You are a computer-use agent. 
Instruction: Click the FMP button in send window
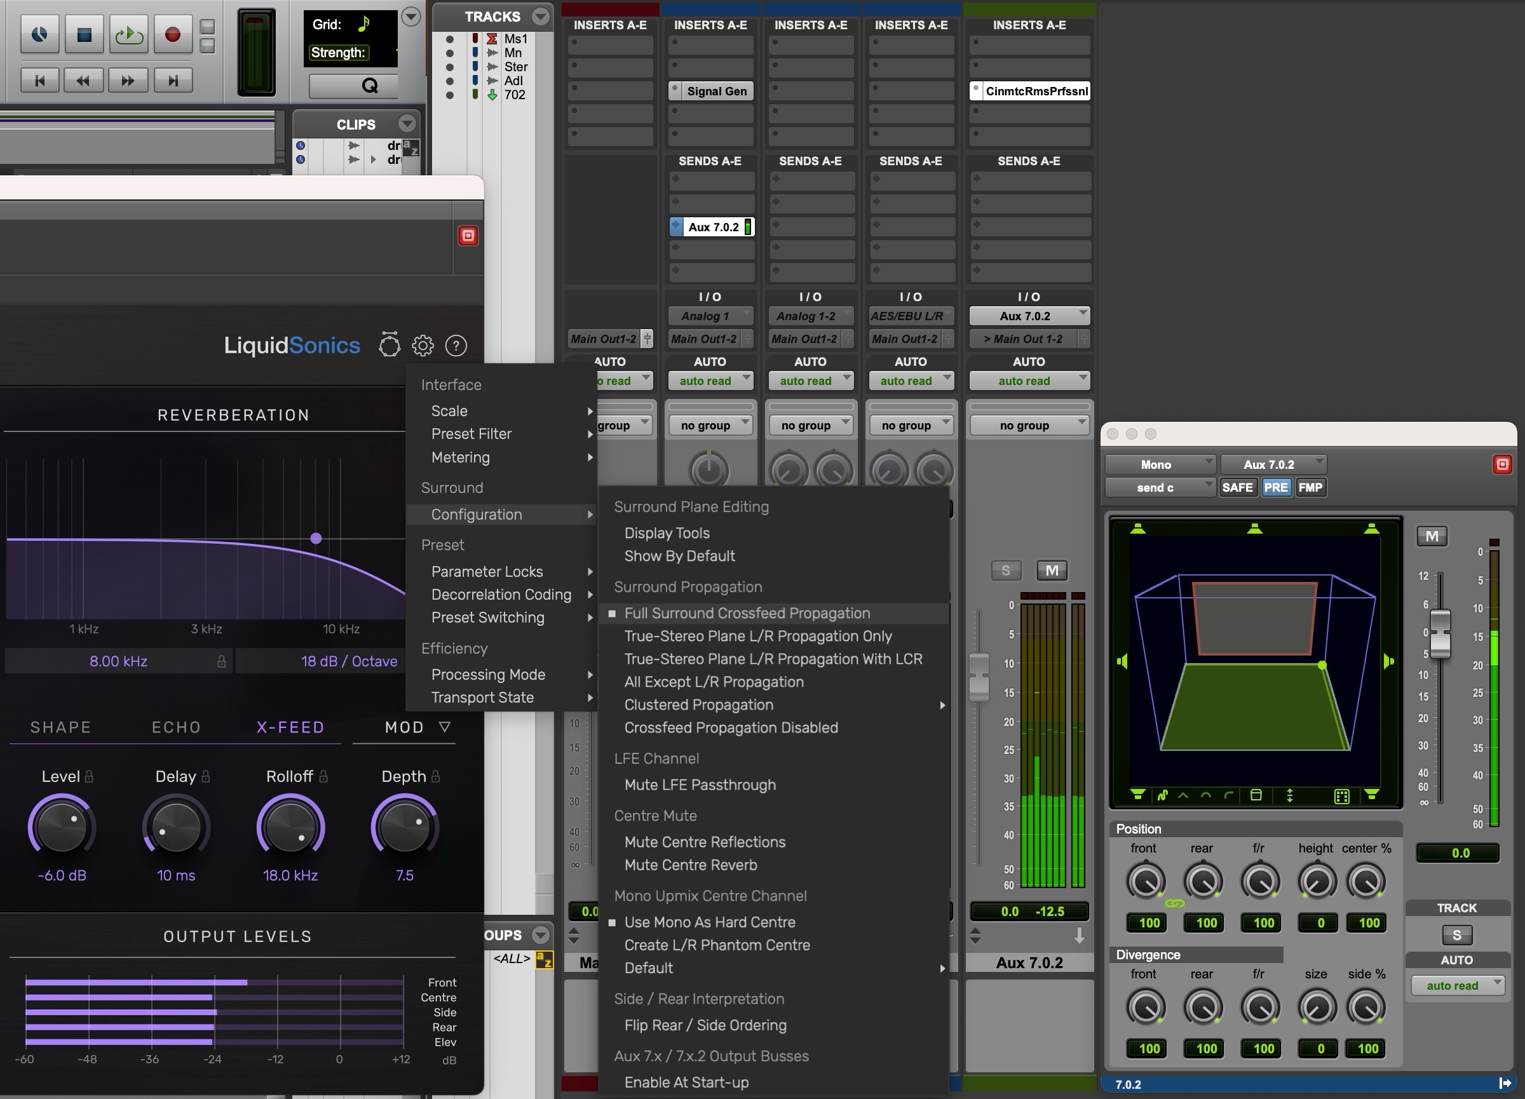pyautogui.click(x=1310, y=487)
